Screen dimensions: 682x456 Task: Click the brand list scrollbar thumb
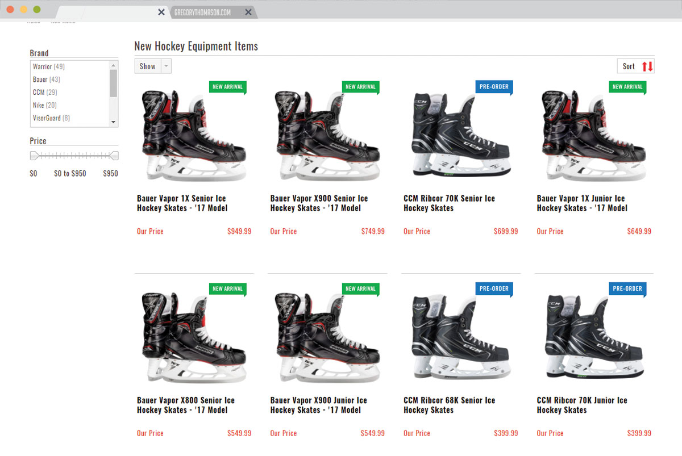(114, 83)
